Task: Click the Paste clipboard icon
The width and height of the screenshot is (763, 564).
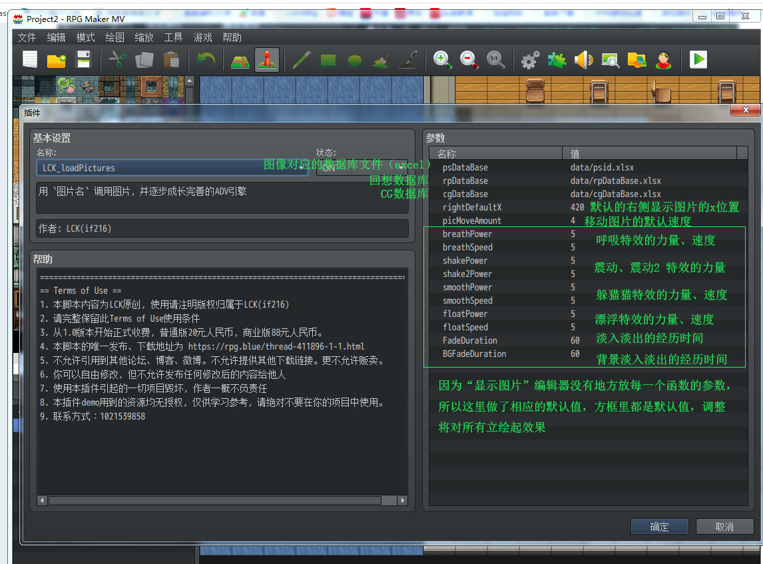Action: (x=171, y=60)
